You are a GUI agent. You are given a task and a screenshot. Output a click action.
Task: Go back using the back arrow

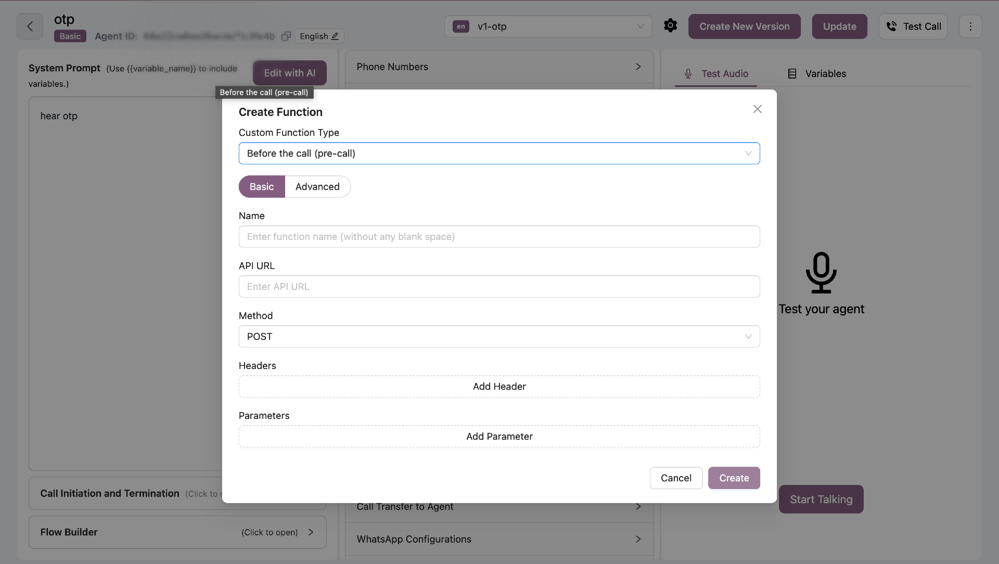coord(30,27)
